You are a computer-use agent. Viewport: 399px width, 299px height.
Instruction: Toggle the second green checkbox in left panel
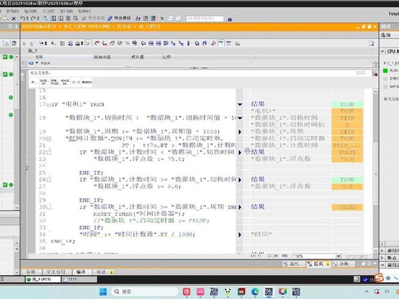(x=5, y=74)
